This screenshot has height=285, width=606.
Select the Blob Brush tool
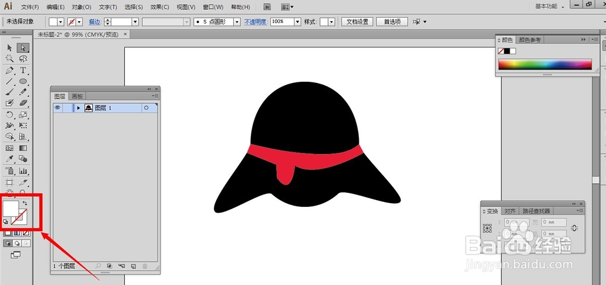point(10,103)
